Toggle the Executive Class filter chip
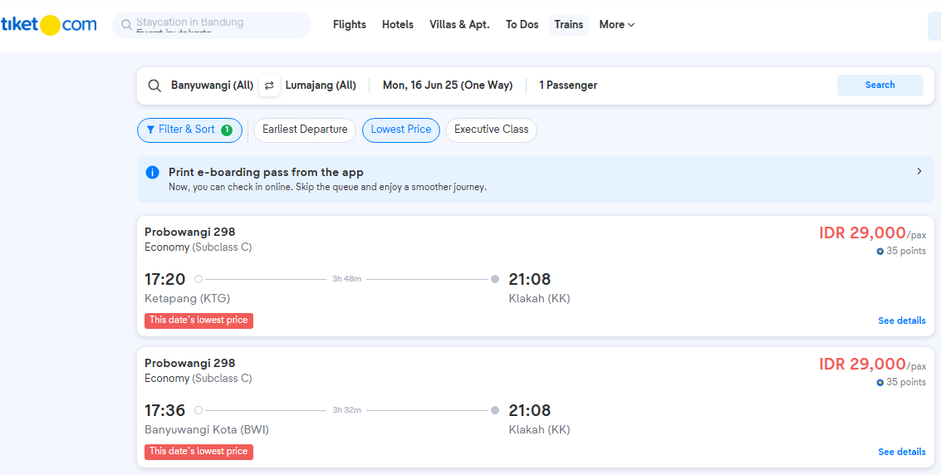 click(491, 130)
